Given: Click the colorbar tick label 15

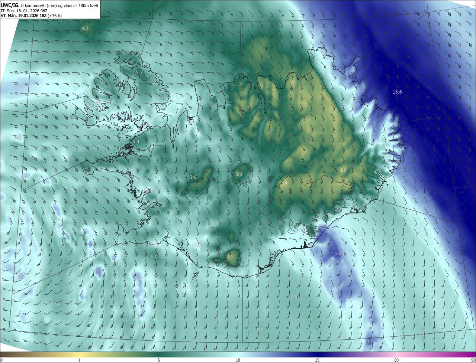Looking at the screenshot, I should pyautogui.click(x=317, y=360).
